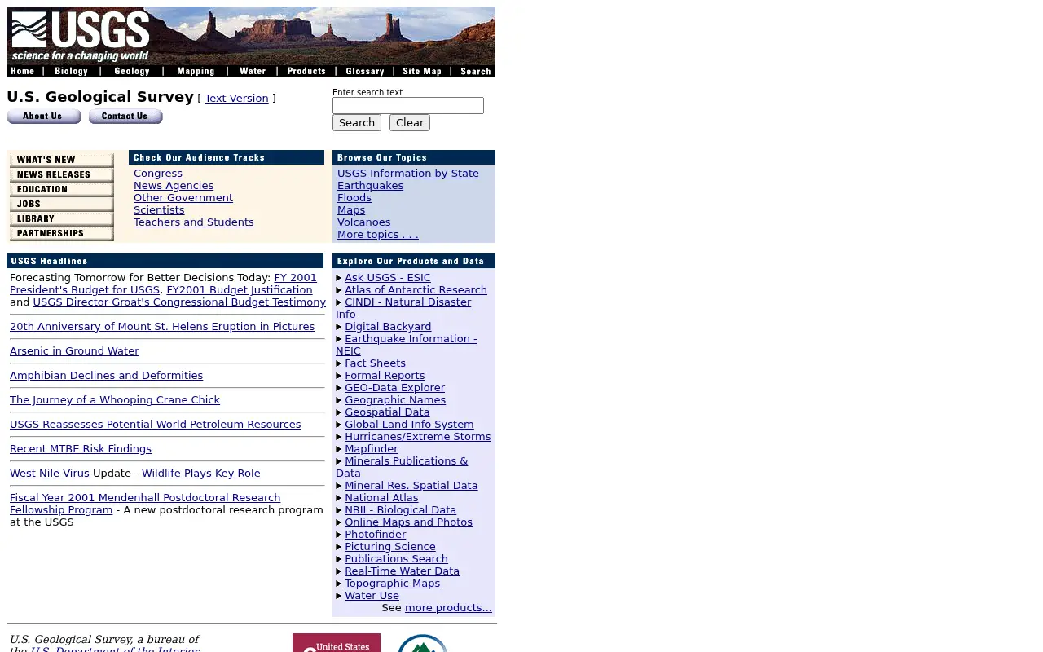Open the Ask USGS - ESIC link
Screen dimensions: 1043x652
388,278
